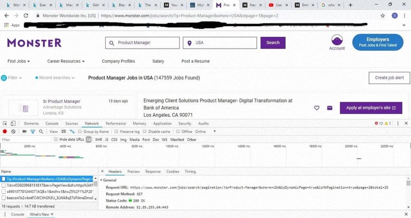
Task: Toggle the Offline checkbox
Action: [x=178, y=132]
